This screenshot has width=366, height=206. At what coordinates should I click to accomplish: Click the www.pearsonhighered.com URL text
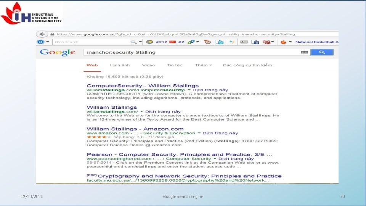(x=119, y=159)
